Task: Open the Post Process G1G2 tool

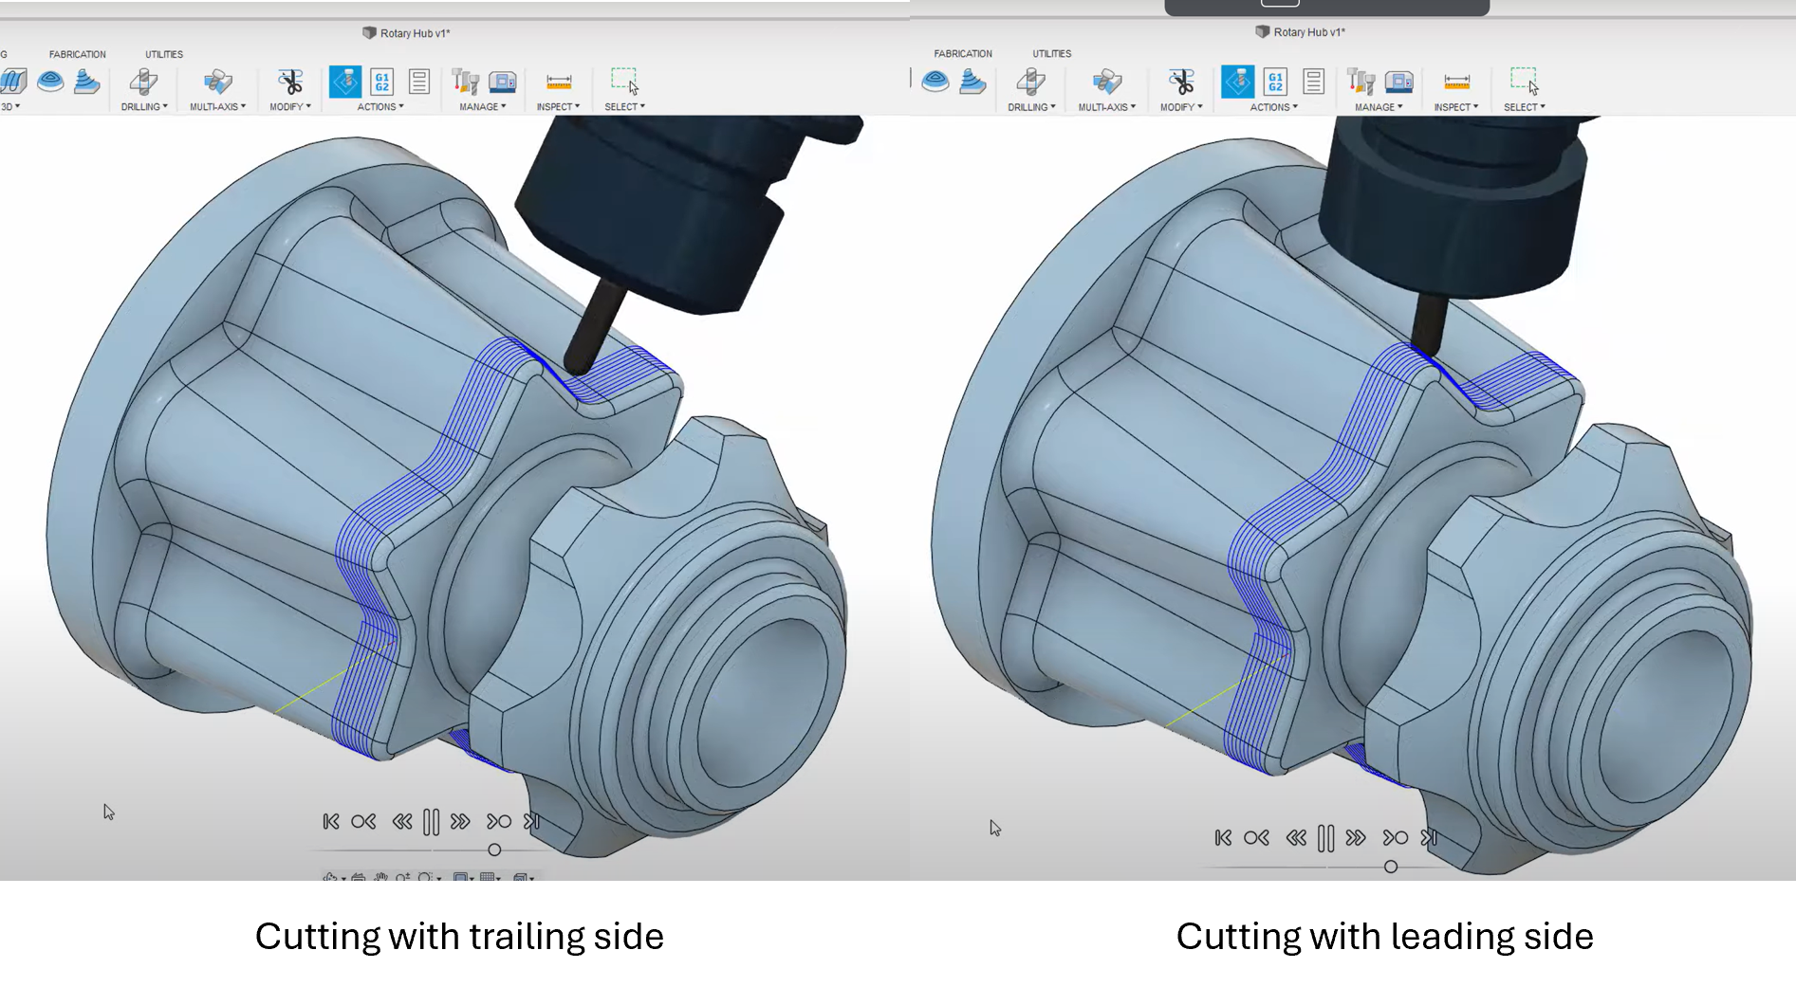Action: (380, 82)
